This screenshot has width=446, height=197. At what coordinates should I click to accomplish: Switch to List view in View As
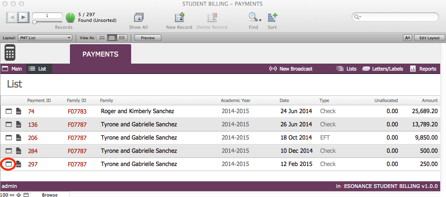(x=111, y=38)
